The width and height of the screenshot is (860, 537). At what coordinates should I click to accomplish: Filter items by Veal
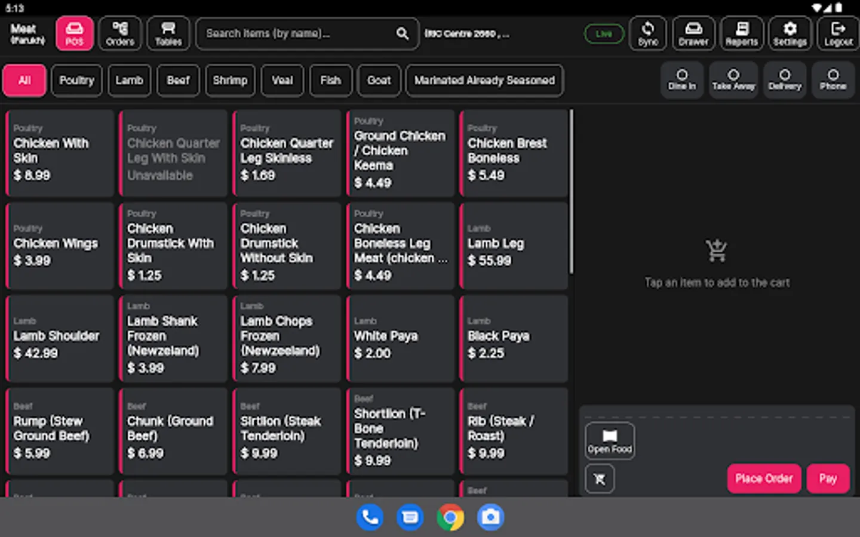point(282,81)
